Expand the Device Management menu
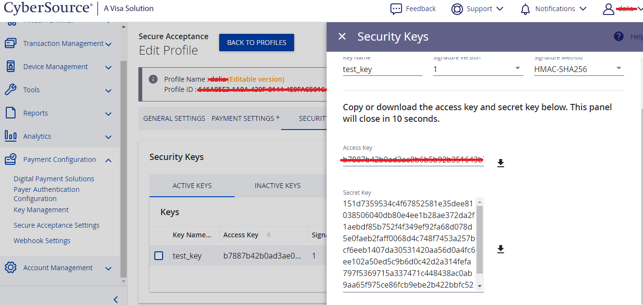643x305 pixels. [x=108, y=68]
